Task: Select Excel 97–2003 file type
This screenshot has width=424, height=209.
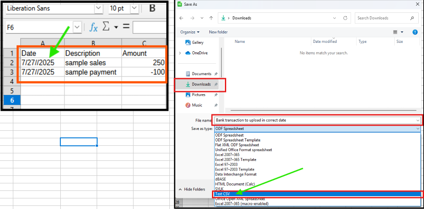Action: coord(318,164)
